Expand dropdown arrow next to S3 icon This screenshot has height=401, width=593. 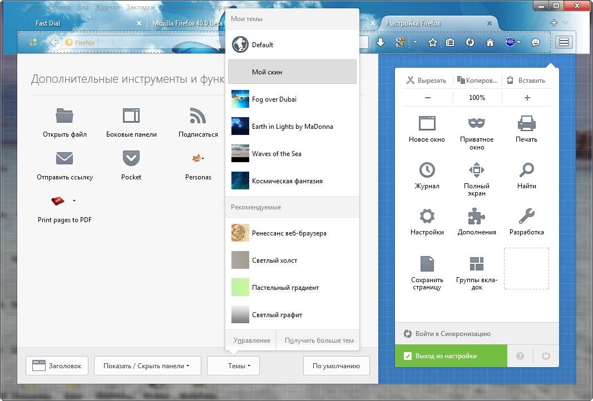415,42
